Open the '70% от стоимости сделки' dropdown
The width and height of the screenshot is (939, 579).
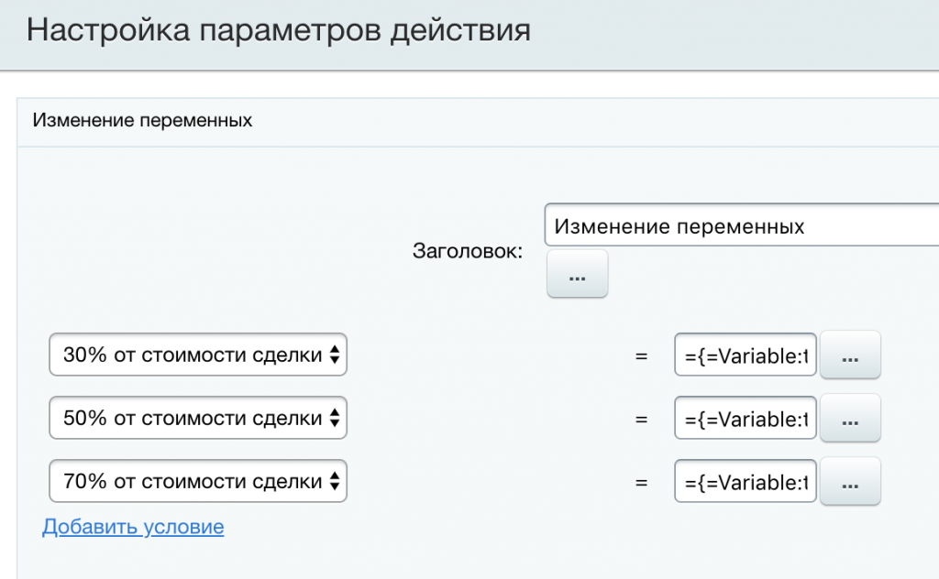pyautogui.click(x=197, y=482)
